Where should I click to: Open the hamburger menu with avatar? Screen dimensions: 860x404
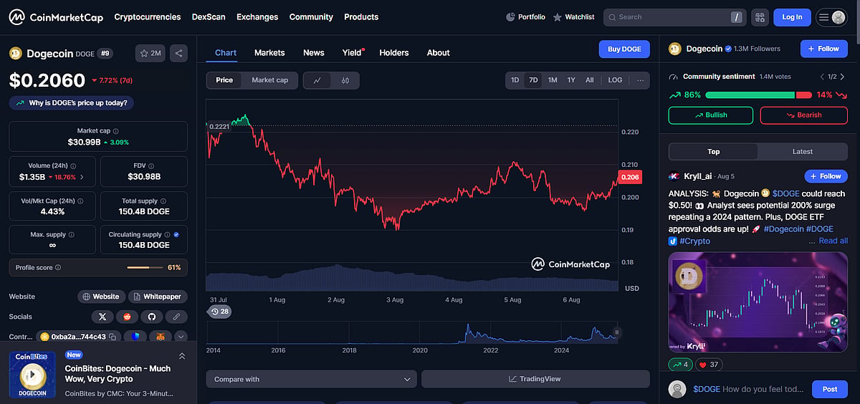pos(831,17)
